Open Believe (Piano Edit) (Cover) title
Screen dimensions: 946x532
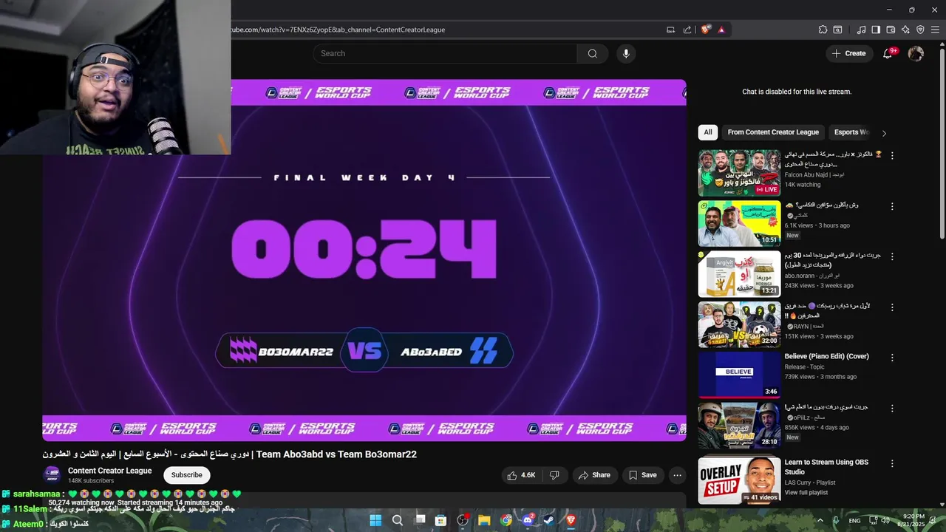point(826,356)
